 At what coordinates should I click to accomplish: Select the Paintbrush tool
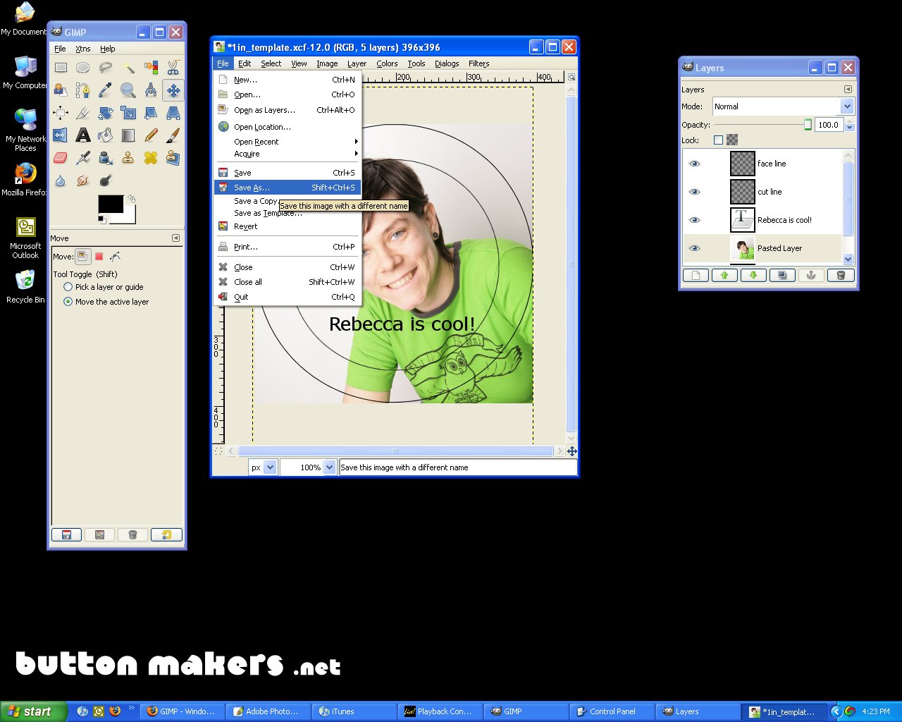(x=173, y=135)
